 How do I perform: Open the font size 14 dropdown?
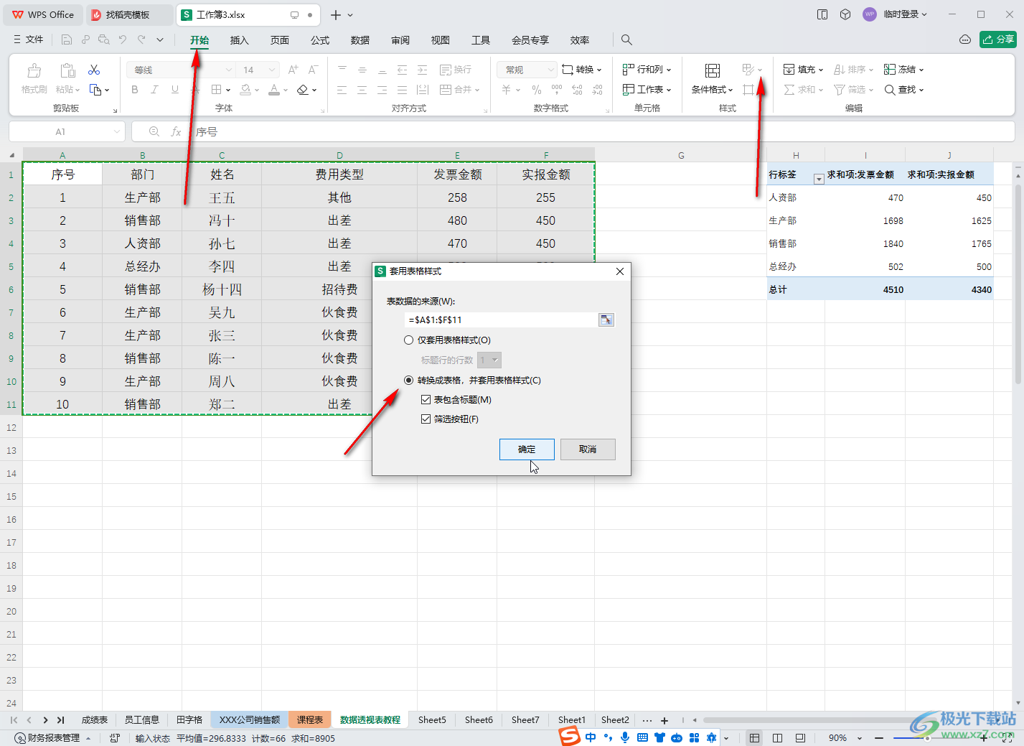[272, 70]
